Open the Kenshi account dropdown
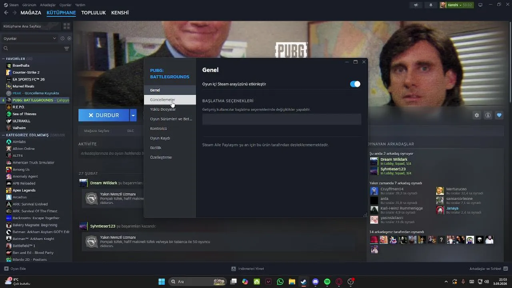Screen dimensions: 512x288 [x=456, y=5]
